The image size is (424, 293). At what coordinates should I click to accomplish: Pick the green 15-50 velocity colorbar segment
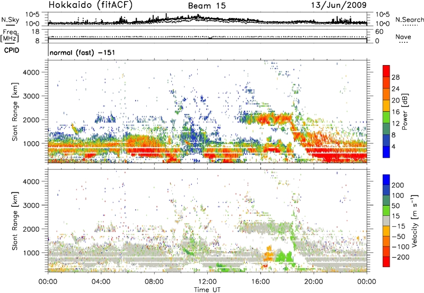(386, 210)
